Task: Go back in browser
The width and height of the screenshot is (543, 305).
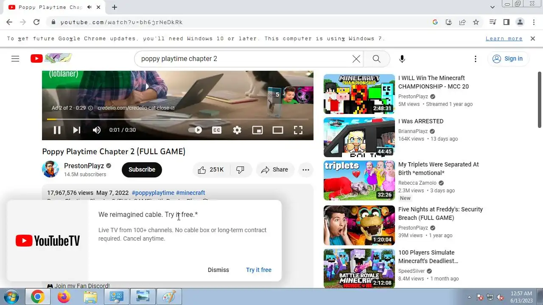Action: (9, 22)
